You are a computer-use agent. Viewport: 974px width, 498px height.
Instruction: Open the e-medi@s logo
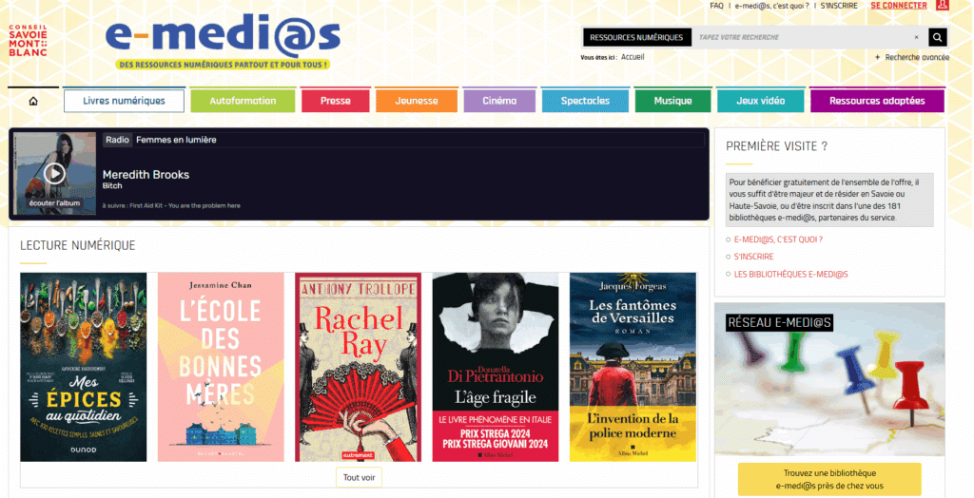[x=223, y=43]
